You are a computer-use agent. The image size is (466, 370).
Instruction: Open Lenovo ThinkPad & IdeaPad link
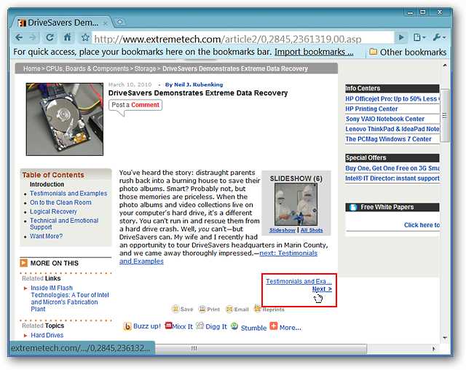[392, 129]
